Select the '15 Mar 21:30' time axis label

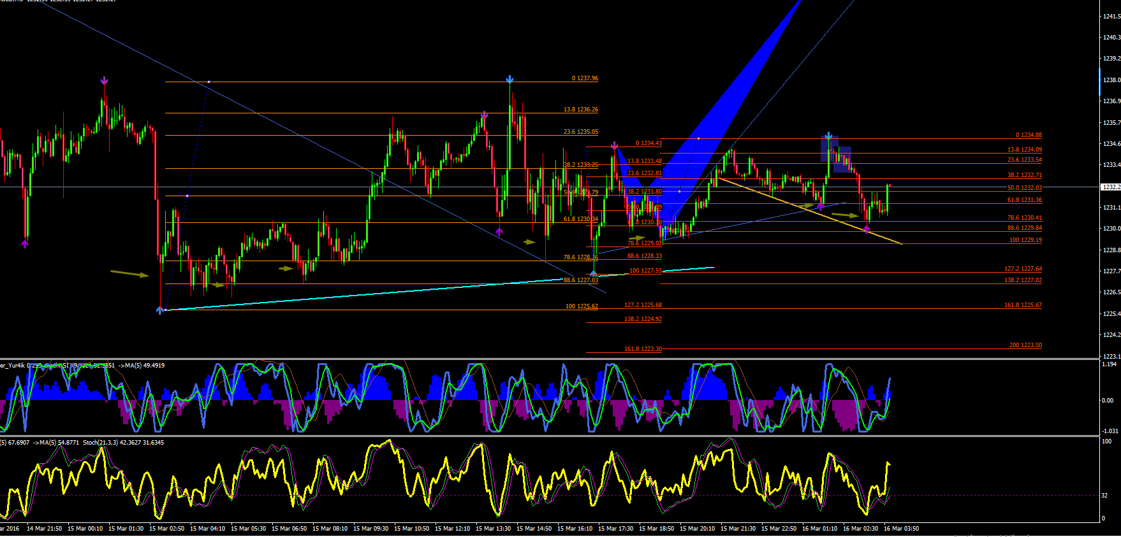(x=738, y=529)
